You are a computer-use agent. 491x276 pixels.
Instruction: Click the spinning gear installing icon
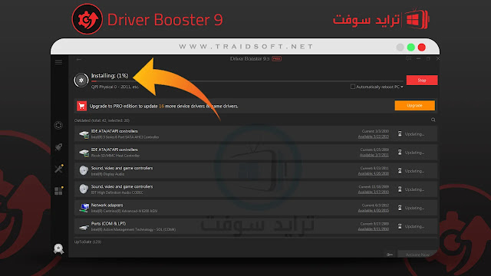click(x=81, y=80)
